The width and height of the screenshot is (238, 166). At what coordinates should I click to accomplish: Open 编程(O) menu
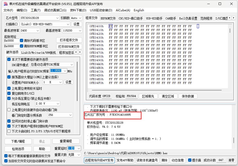click(22, 10)
